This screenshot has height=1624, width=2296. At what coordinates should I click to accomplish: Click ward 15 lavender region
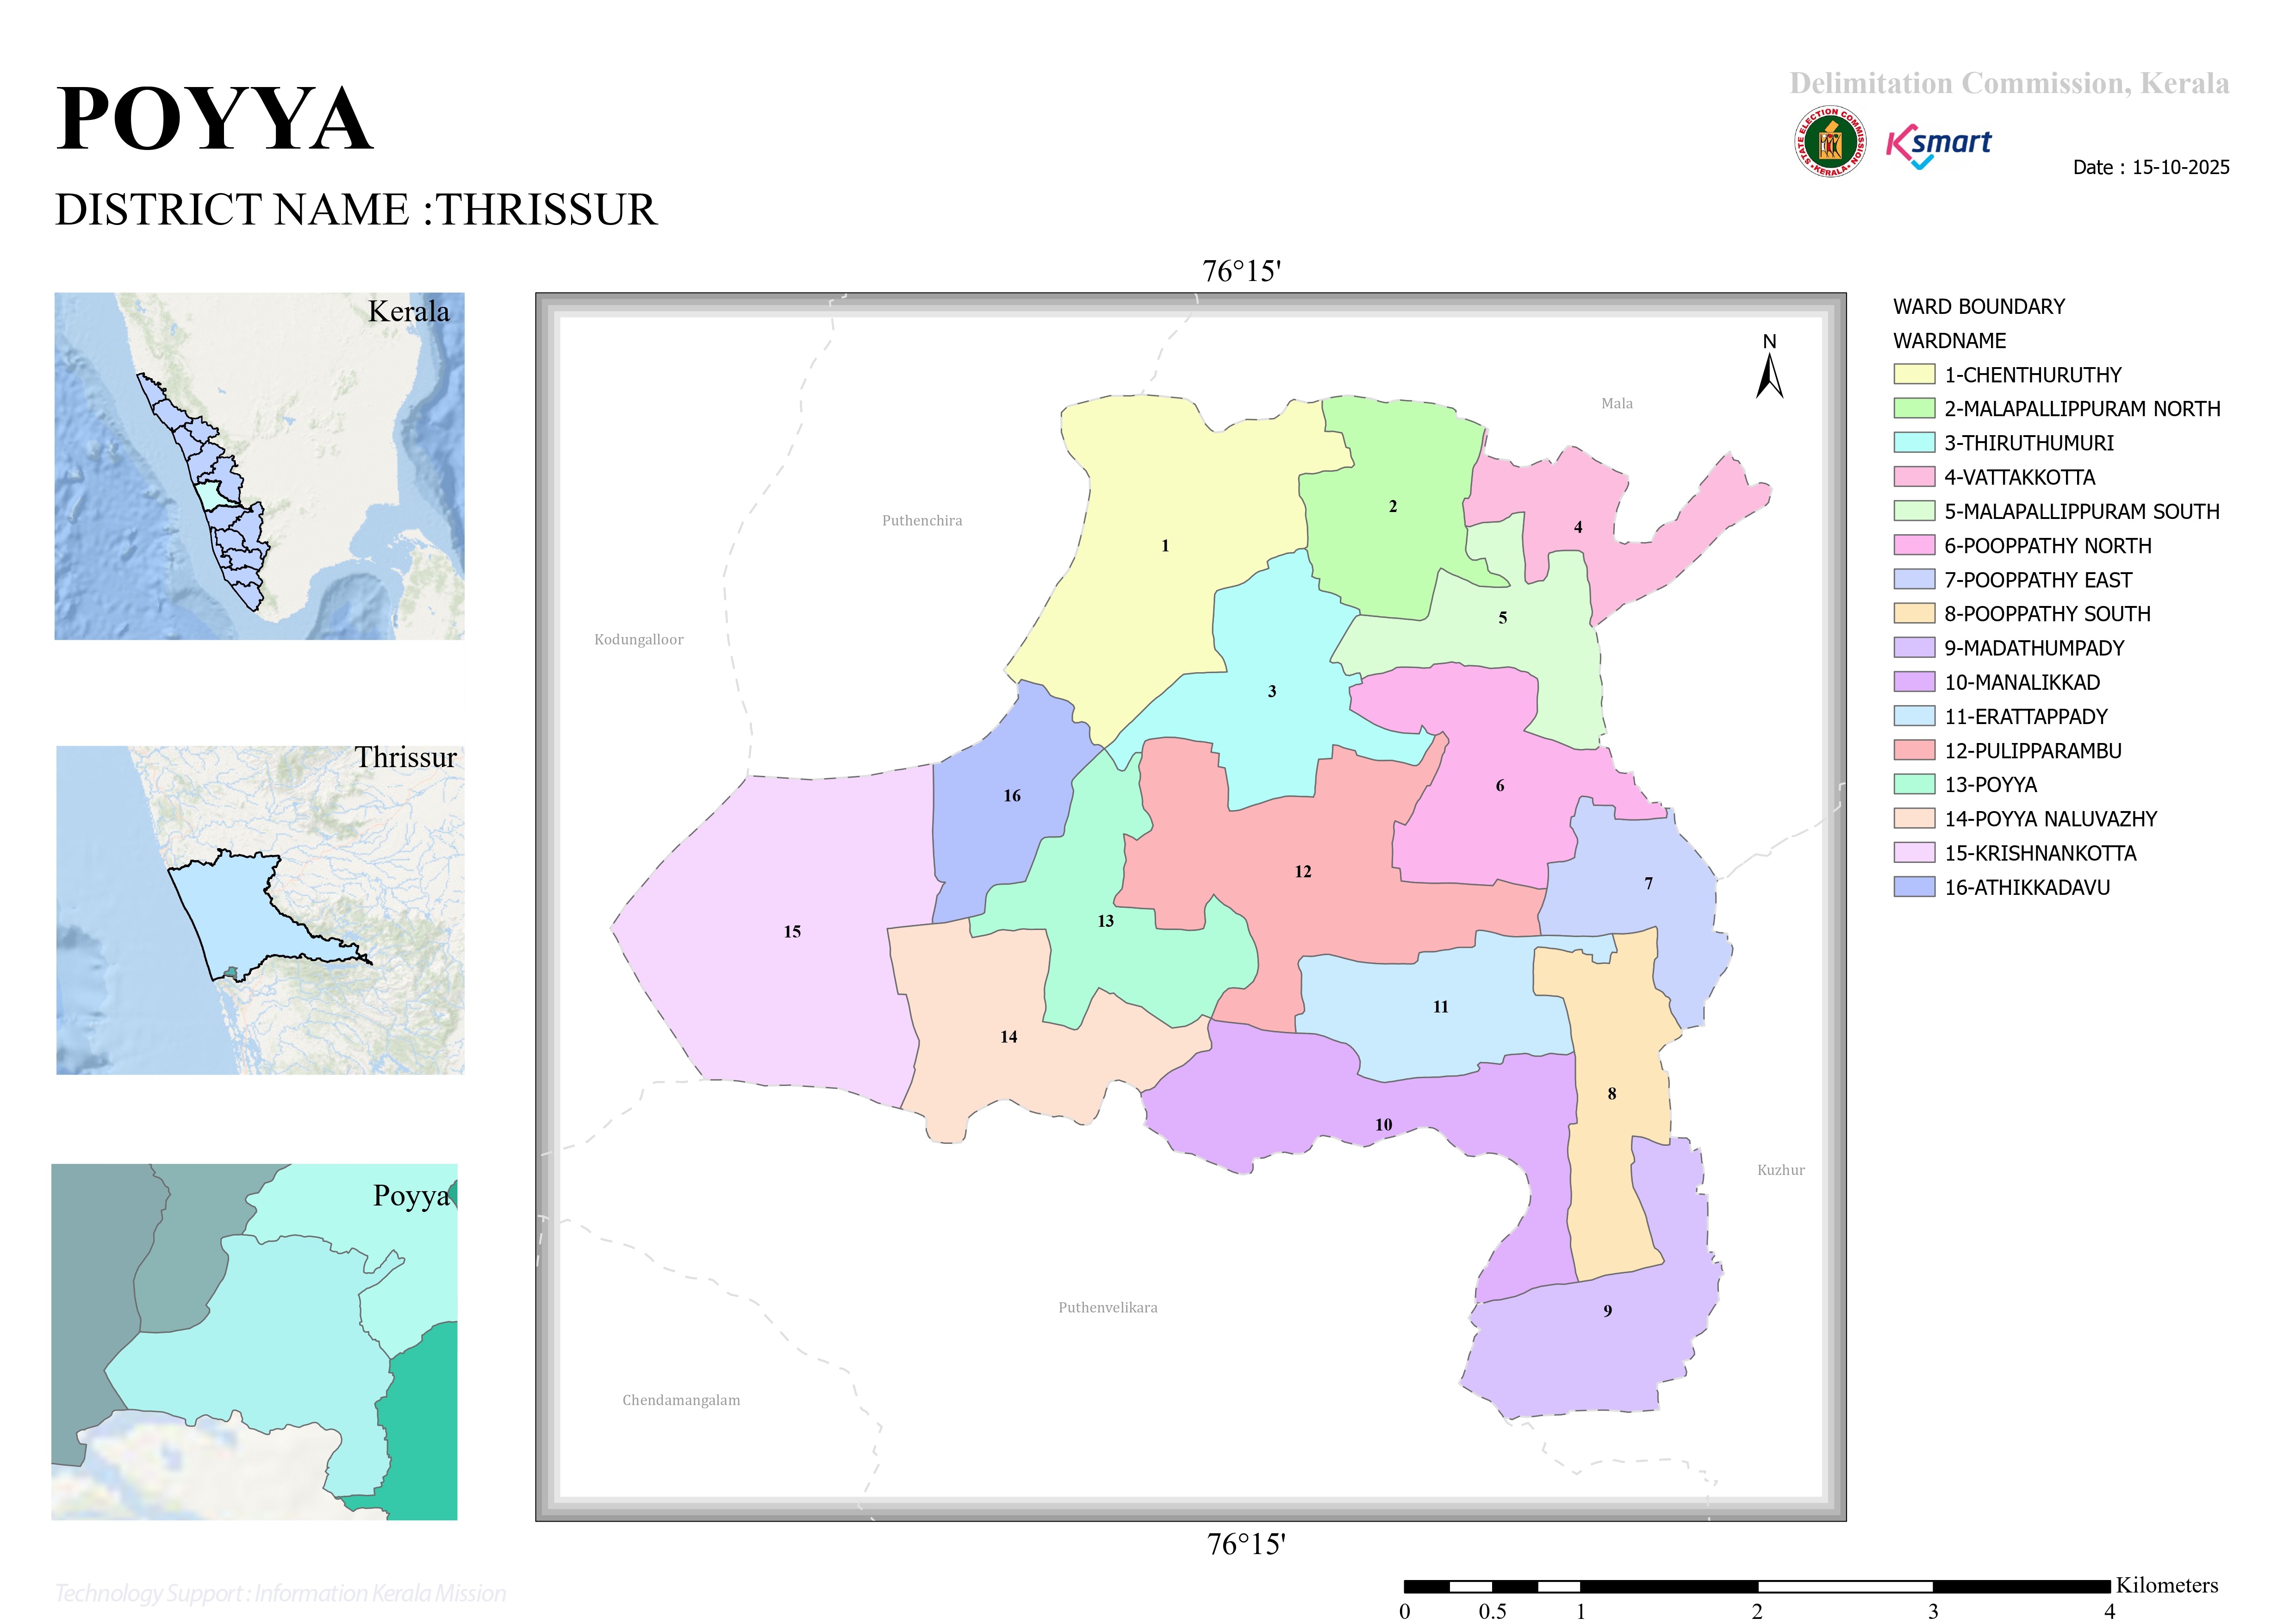(791, 932)
